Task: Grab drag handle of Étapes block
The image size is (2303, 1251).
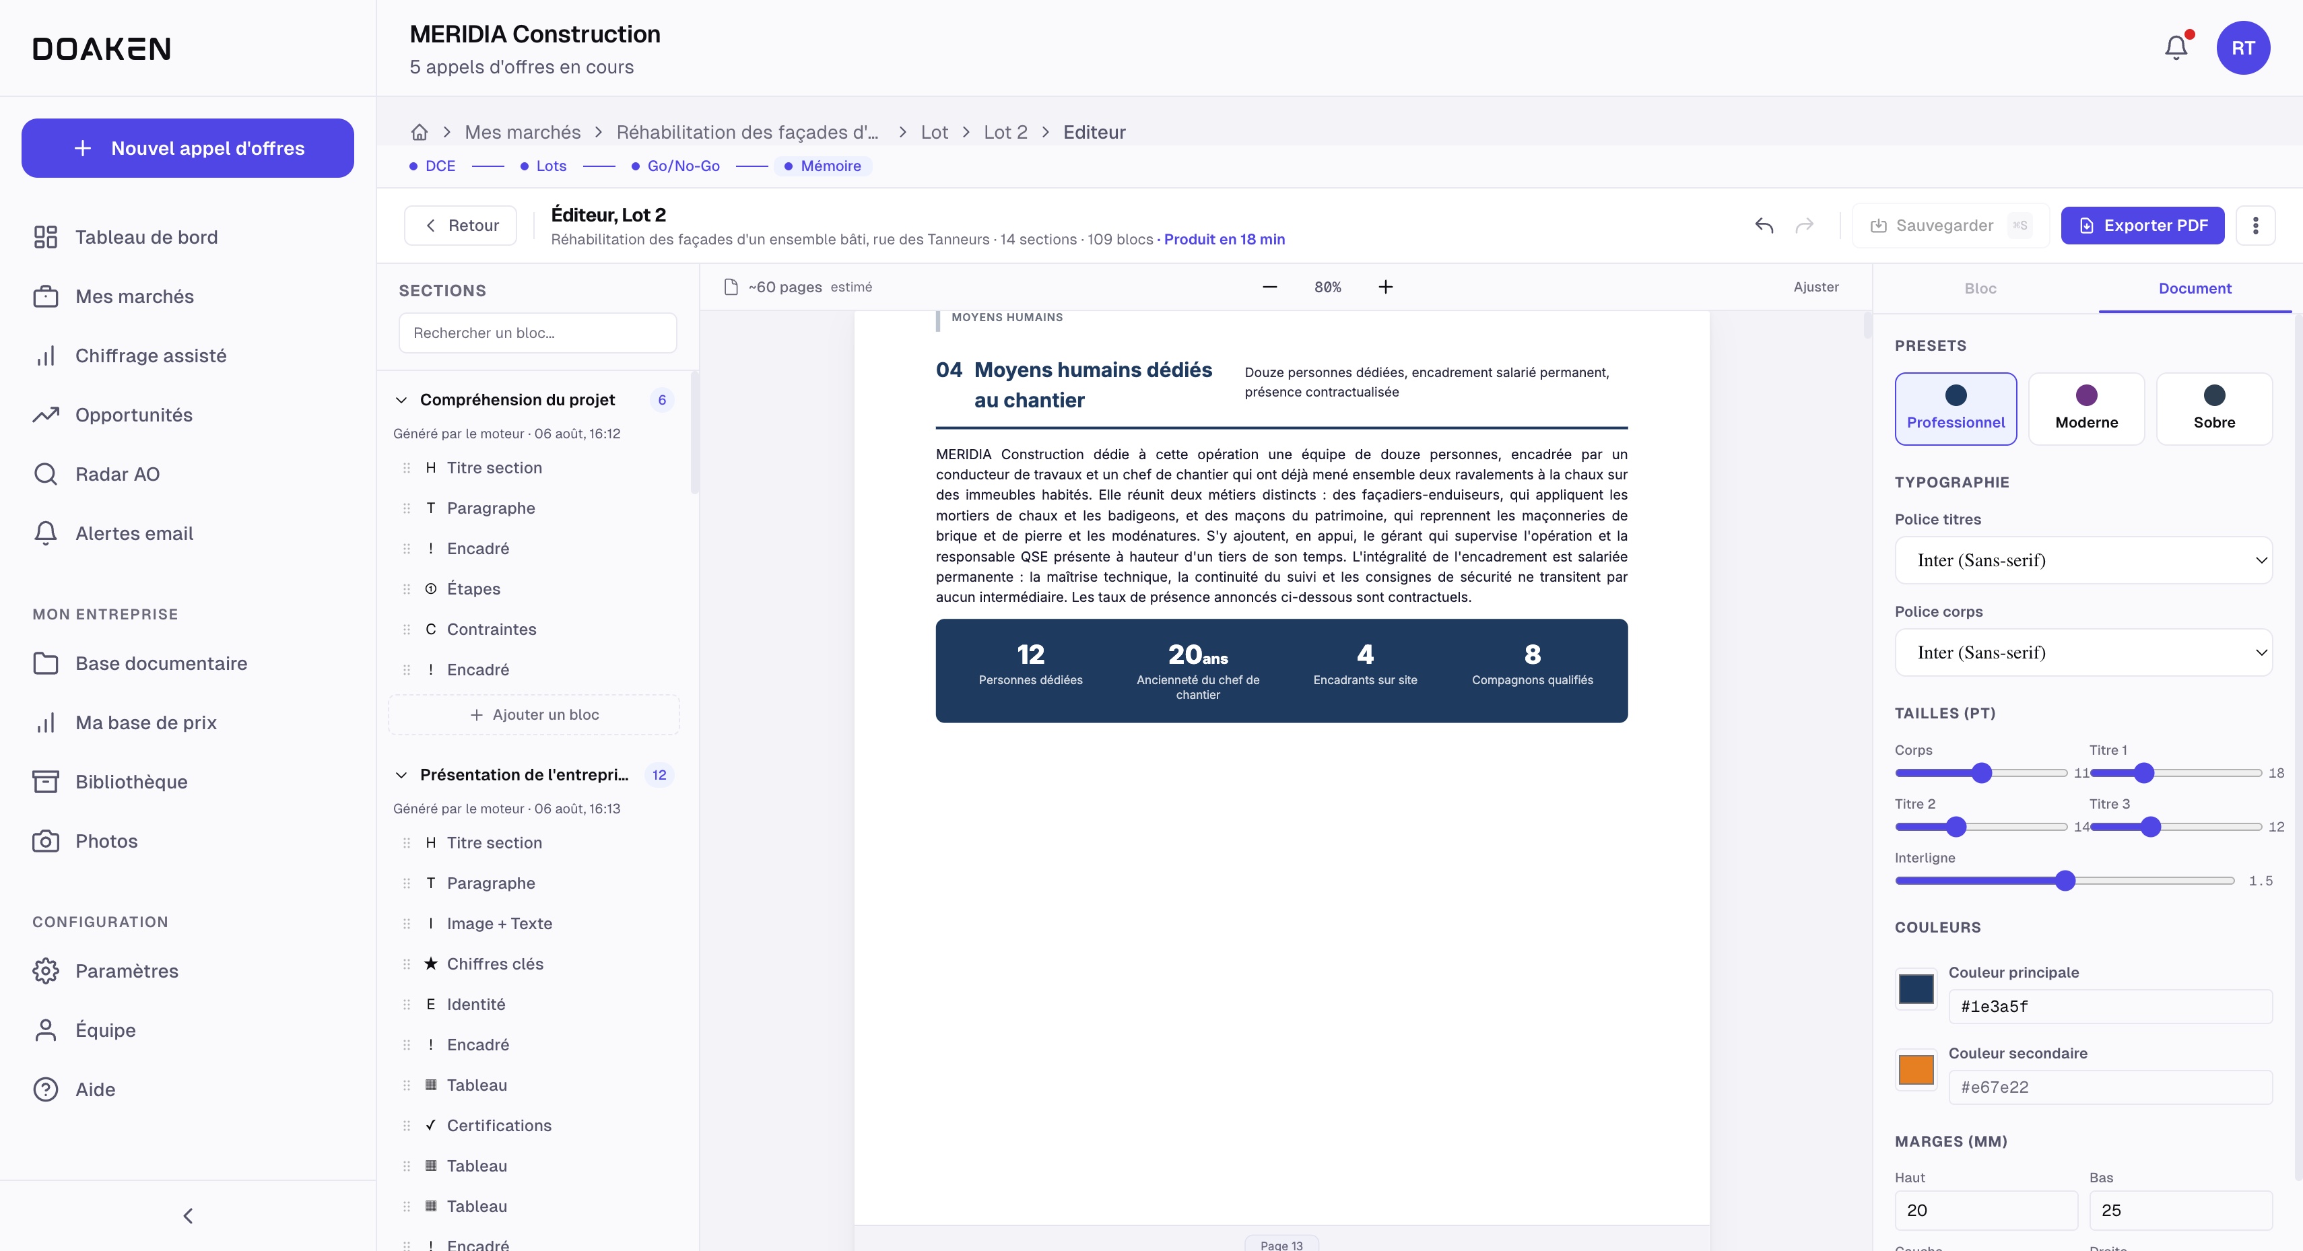Action: [x=407, y=589]
